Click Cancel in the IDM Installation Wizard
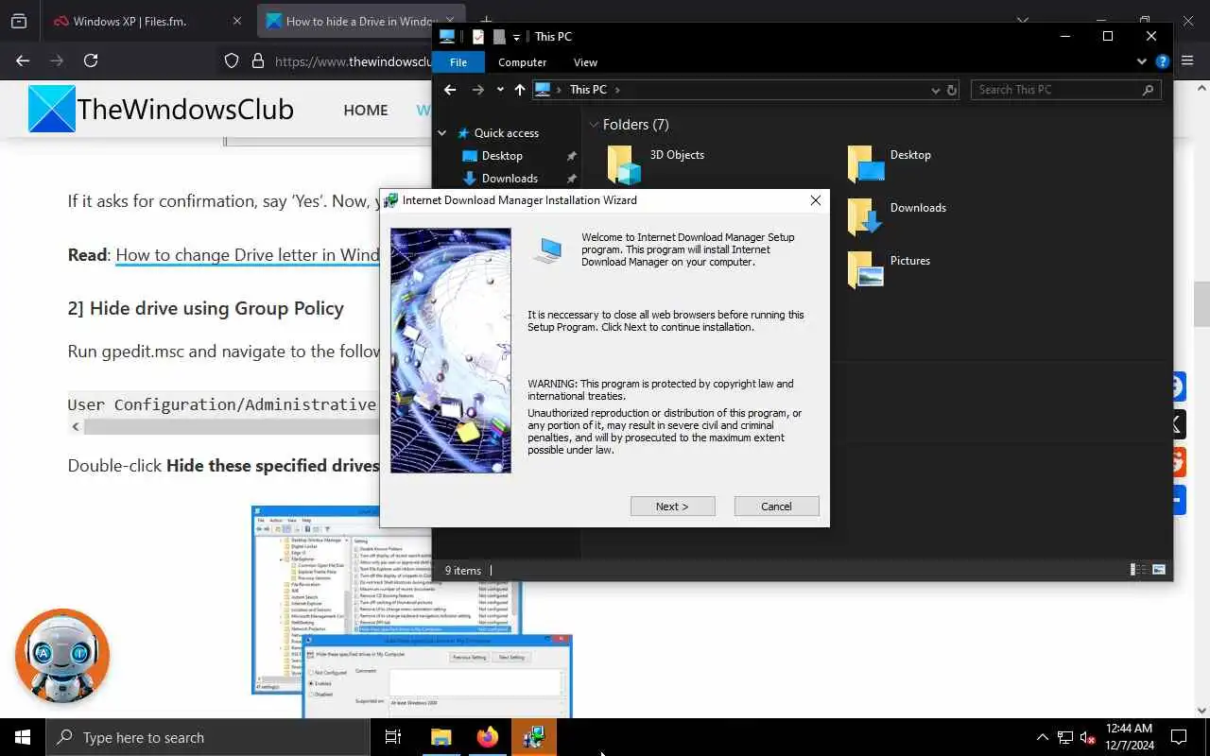The width and height of the screenshot is (1210, 756). (776, 507)
